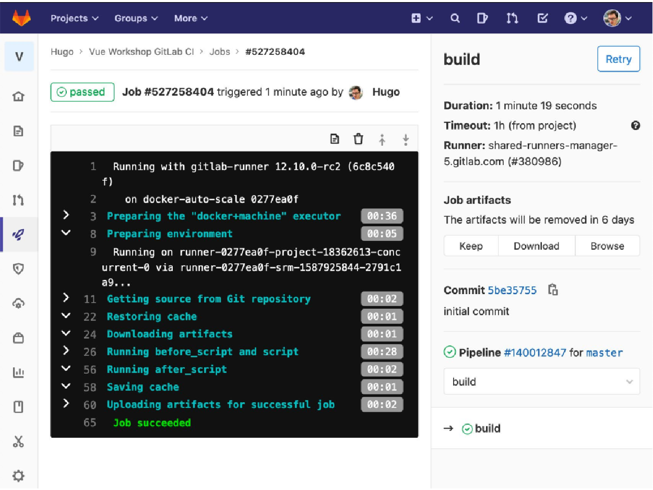Keep the job artifacts
The image size is (653, 490).
[x=471, y=246]
